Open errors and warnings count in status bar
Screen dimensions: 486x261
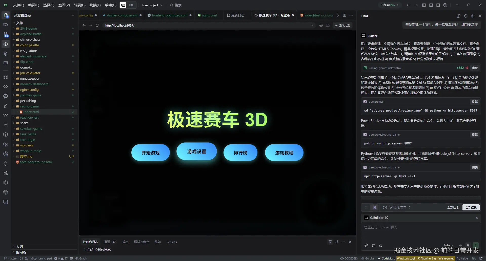pyautogui.click(x=61, y=258)
